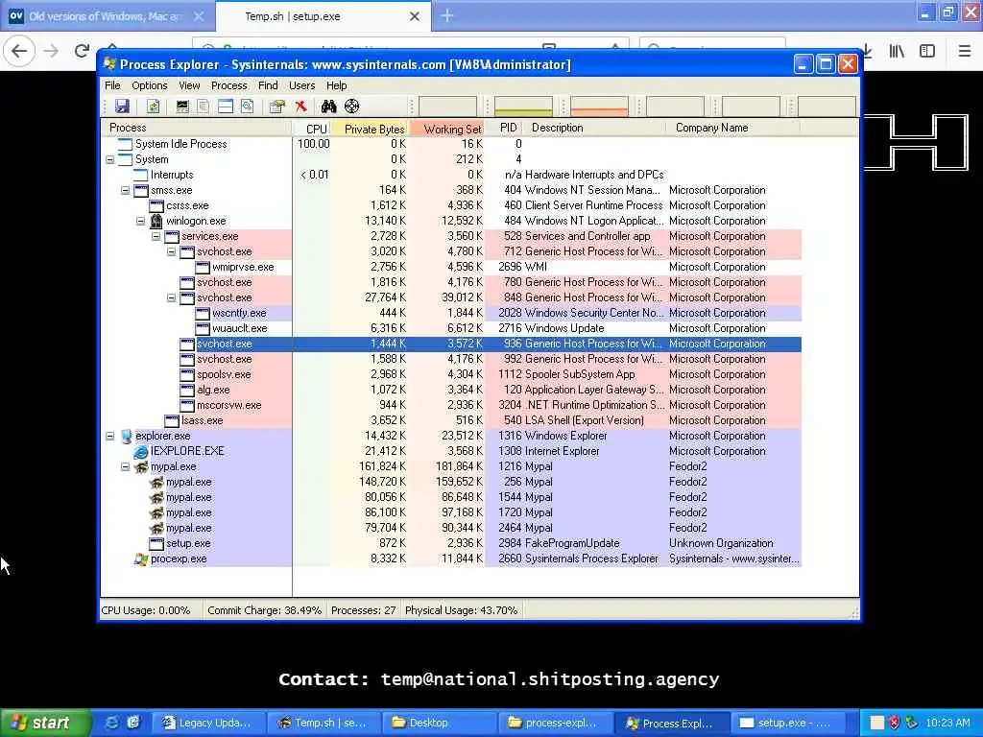Click the icon next to explorer.exe row
Screen dimensions: 983x737
[x=126, y=437]
